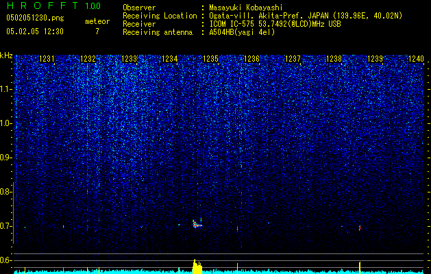The width and height of the screenshot is (431, 274).
Task: Click the red echo streak before 1236
Action: click(x=237, y=229)
